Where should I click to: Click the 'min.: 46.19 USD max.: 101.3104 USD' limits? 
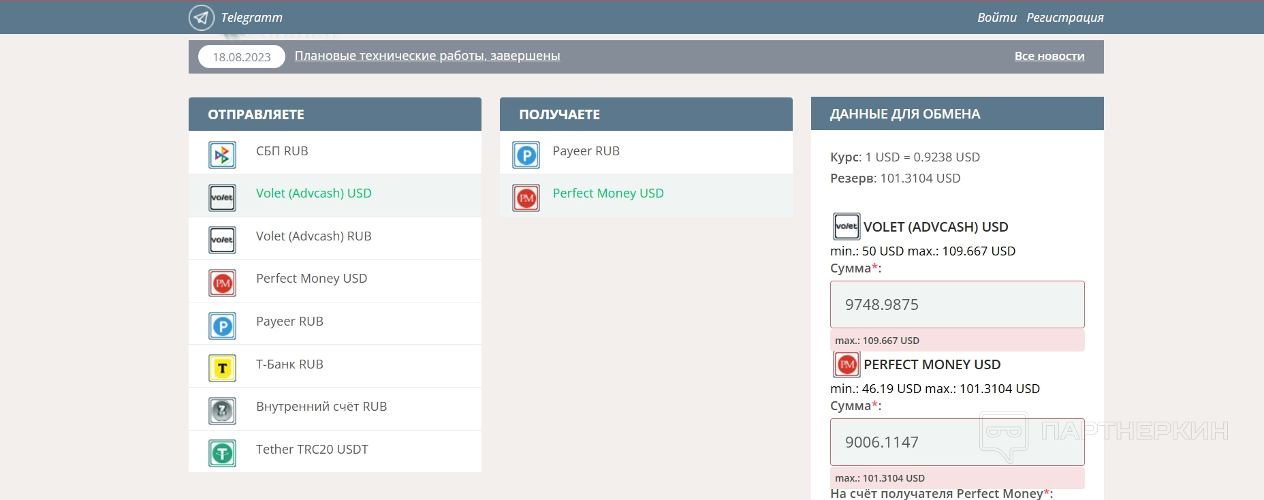click(935, 389)
